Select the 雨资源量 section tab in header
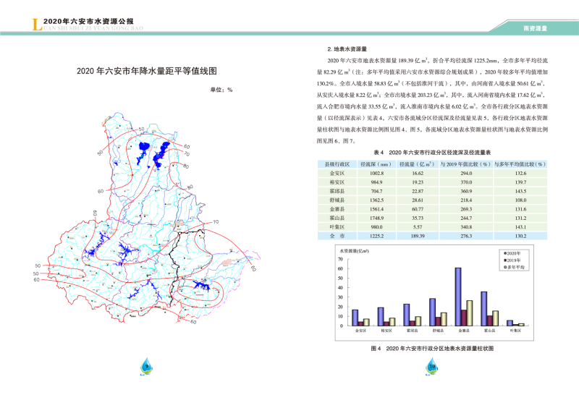The image size is (579, 395). click(535, 27)
